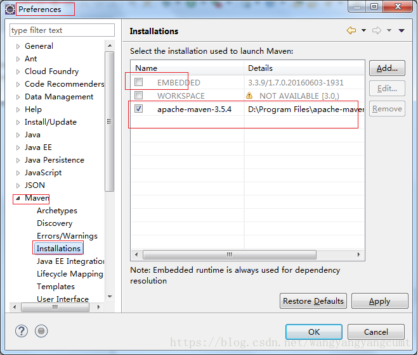Click the Name column header
Image resolution: width=418 pixels, height=355 pixels.
[x=187, y=68]
